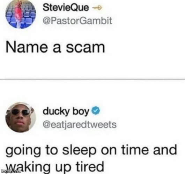Click the divider line between the tweets

pyautogui.click(x=92, y=79)
